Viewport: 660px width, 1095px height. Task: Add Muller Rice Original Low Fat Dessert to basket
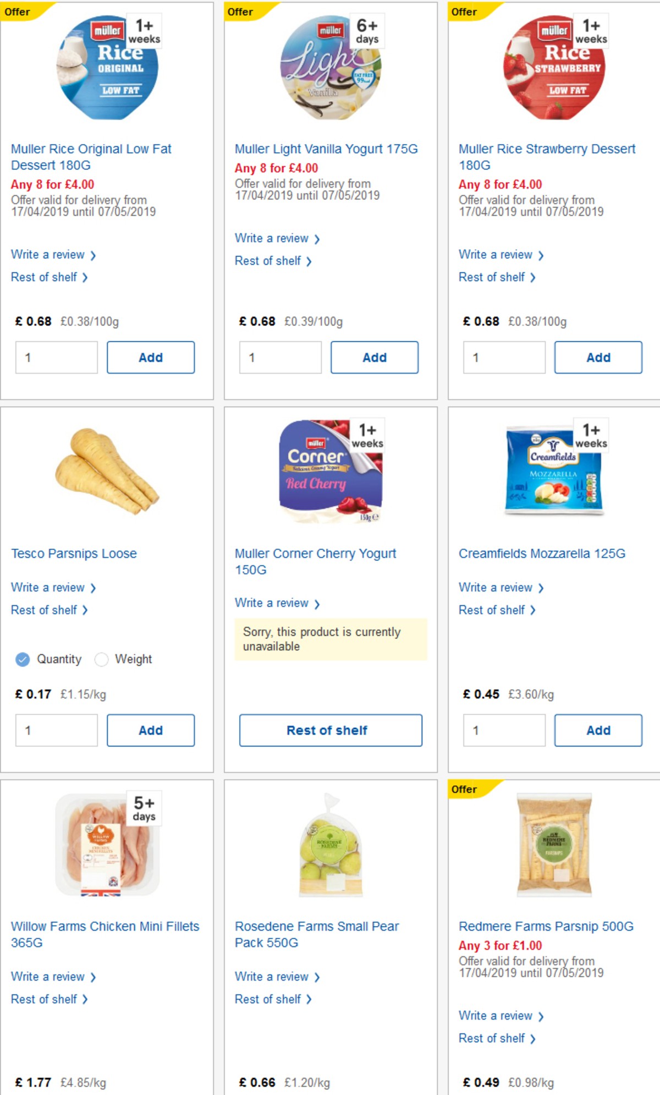pos(151,357)
